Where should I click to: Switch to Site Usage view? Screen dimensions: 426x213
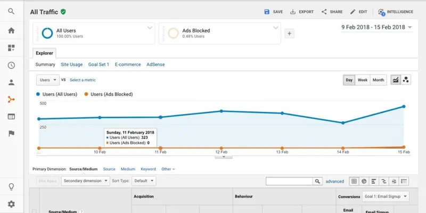pyautogui.click(x=71, y=64)
